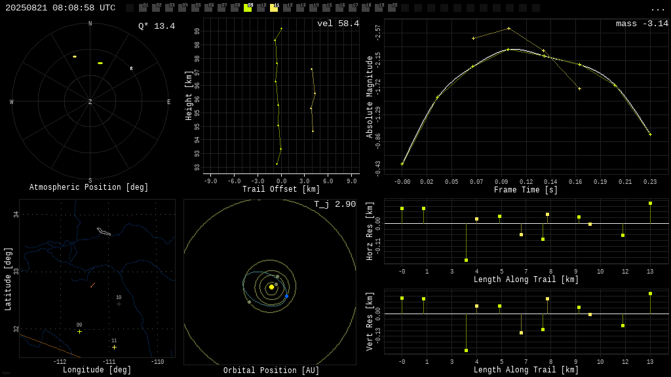The height and width of the screenshot is (377, 671).
Task: Select the highlighted station 09 box
Action: [248, 8]
